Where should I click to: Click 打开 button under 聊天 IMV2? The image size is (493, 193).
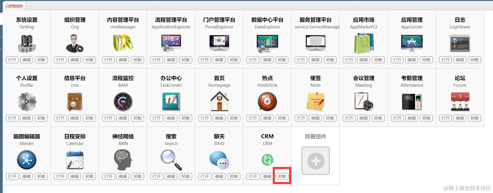[x=205, y=176]
